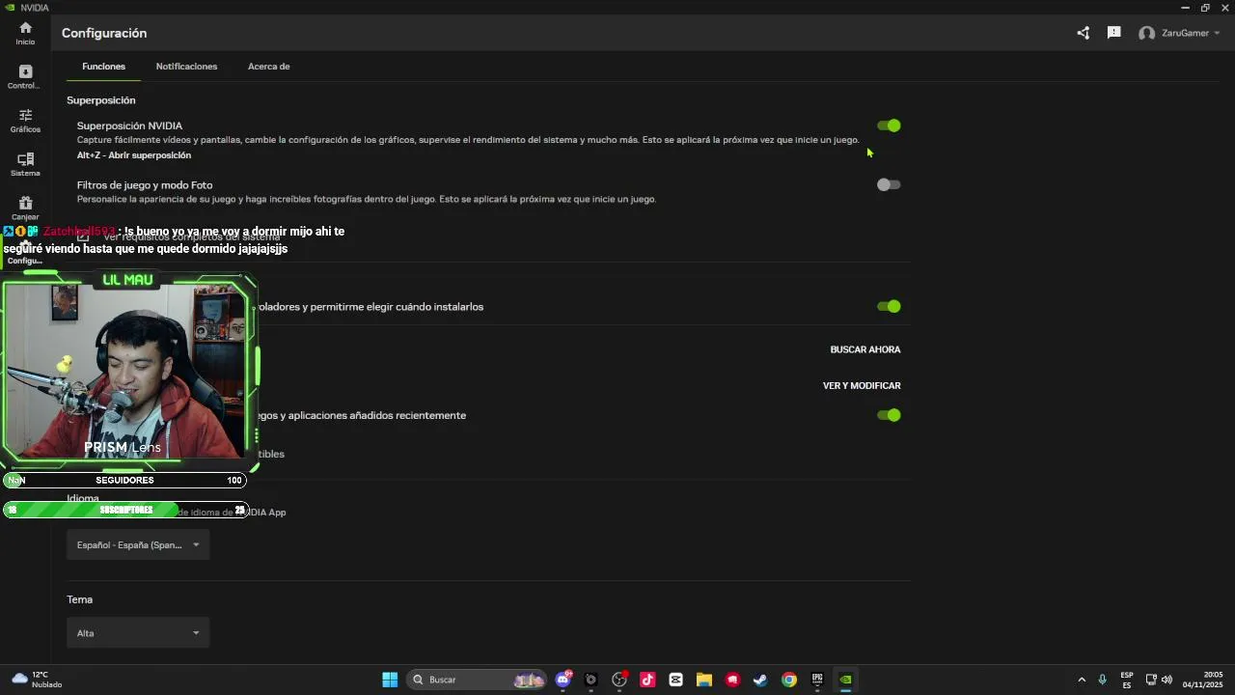Open the clock showing 20:05 04/11/2025
This screenshot has height=695, width=1235.
click(1203, 680)
